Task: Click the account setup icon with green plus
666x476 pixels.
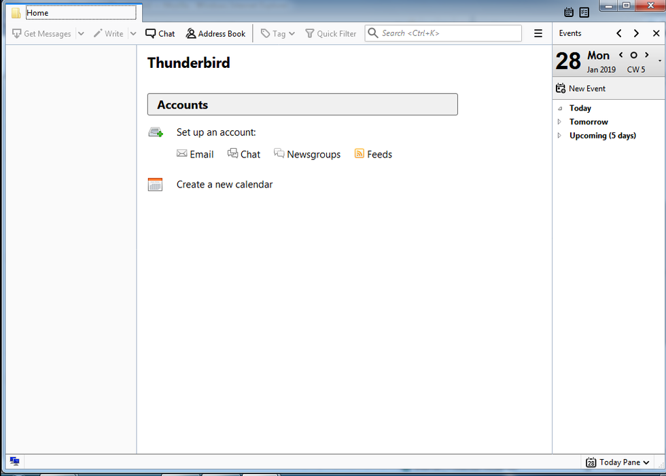Action: point(156,132)
